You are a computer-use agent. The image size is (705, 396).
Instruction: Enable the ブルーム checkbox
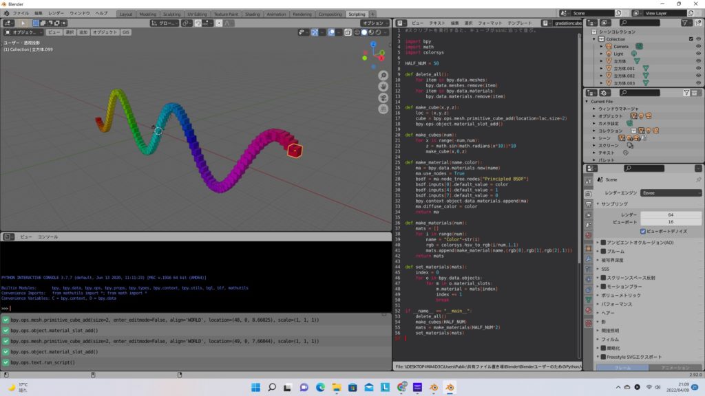pos(603,252)
